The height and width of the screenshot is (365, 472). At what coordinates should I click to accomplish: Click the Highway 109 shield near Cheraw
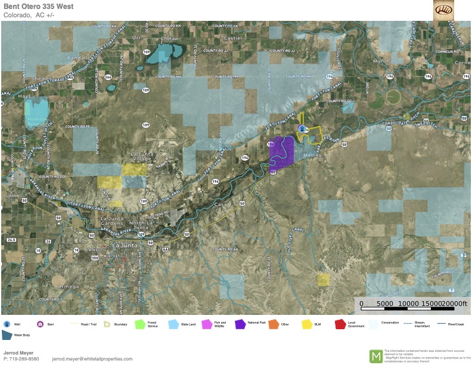145,52
